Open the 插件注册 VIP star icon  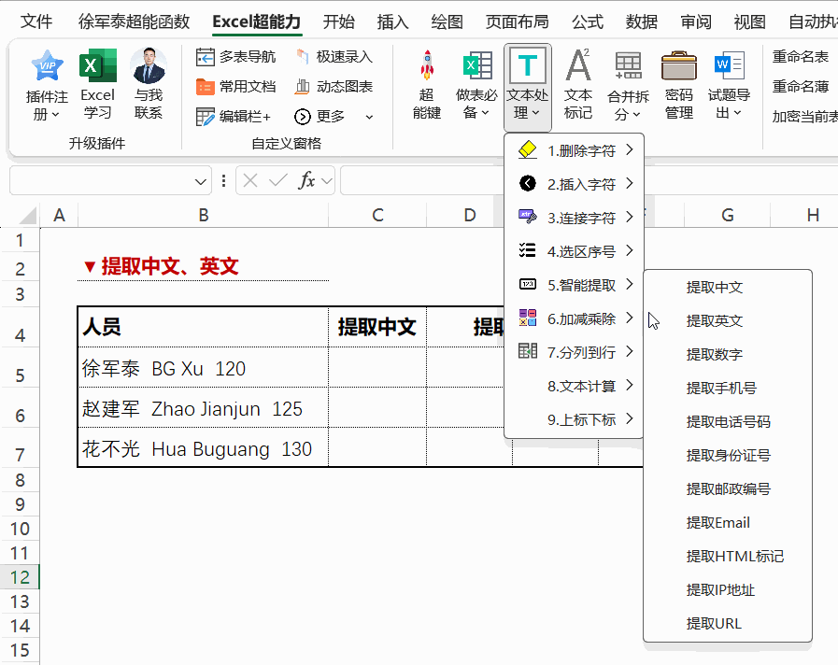[x=47, y=66]
